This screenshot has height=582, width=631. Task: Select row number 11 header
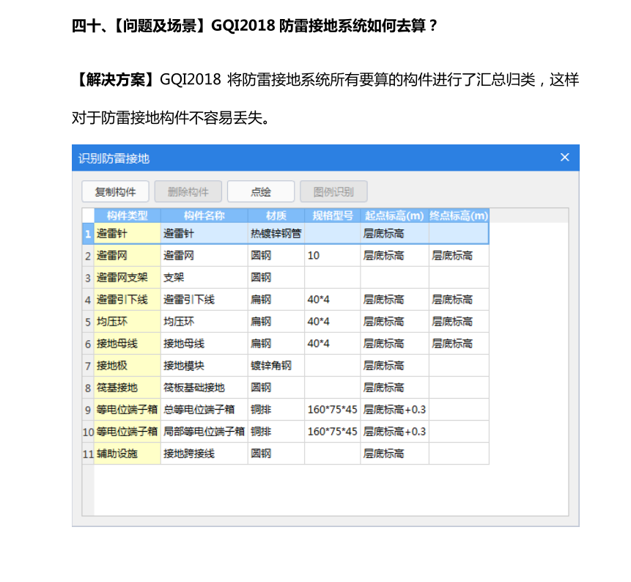click(88, 454)
